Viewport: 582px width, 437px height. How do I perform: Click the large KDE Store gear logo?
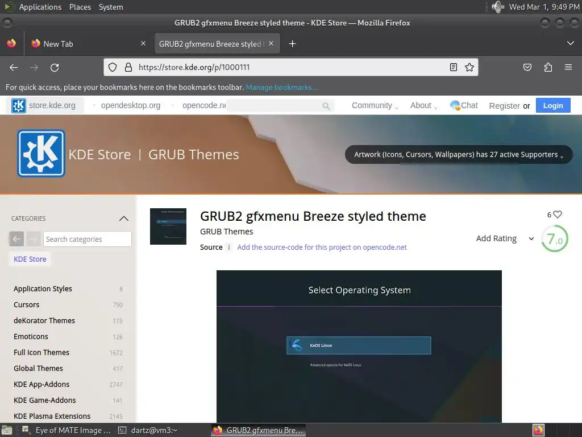(41, 153)
